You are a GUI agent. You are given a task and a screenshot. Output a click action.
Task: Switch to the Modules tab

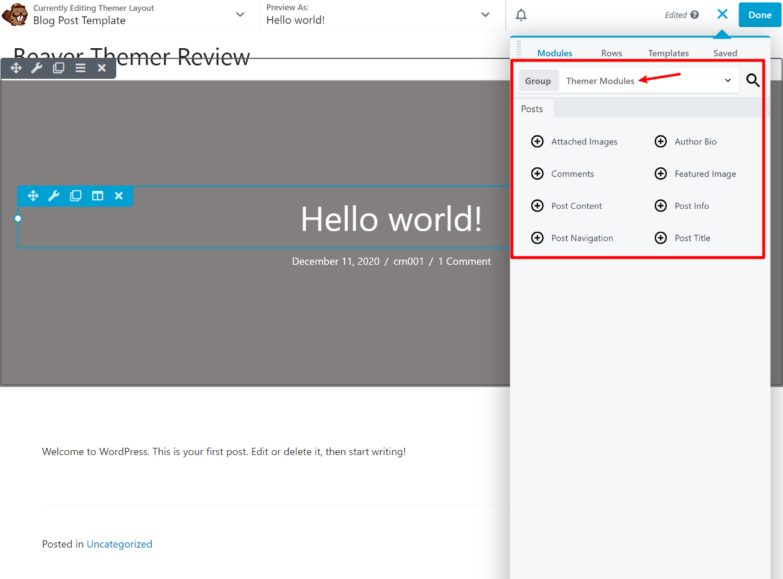[555, 53]
